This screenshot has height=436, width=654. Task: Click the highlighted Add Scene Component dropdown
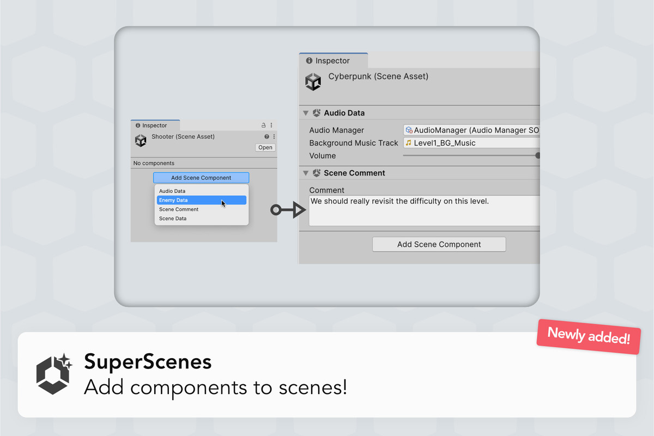point(201,178)
